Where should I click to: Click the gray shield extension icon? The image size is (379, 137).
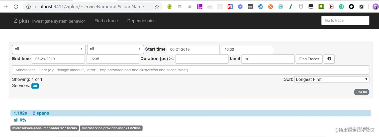tap(301, 7)
